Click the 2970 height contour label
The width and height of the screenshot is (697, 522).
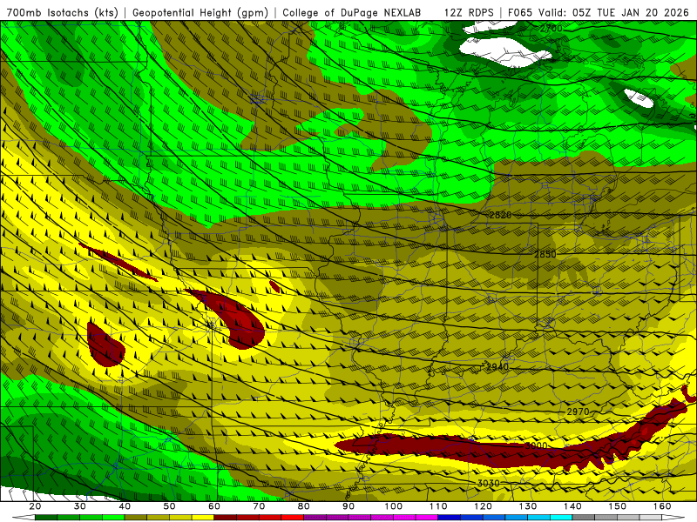pyautogui.click(x=578, y=412)
